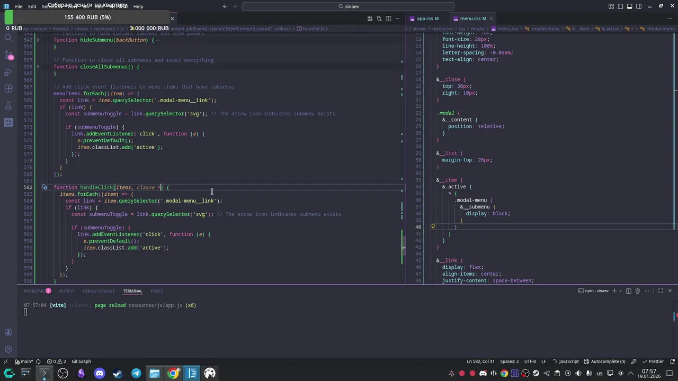
Task: Open the Testing flask view
Action: [x=8, y=105]
